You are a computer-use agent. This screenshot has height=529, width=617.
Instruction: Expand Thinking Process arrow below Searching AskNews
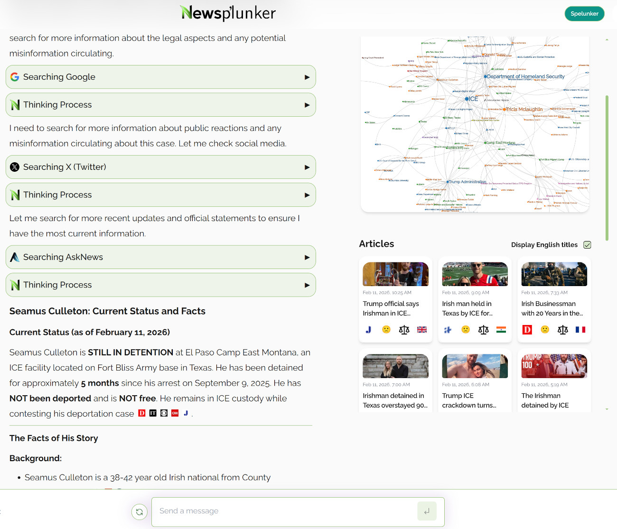click(307, 285)
